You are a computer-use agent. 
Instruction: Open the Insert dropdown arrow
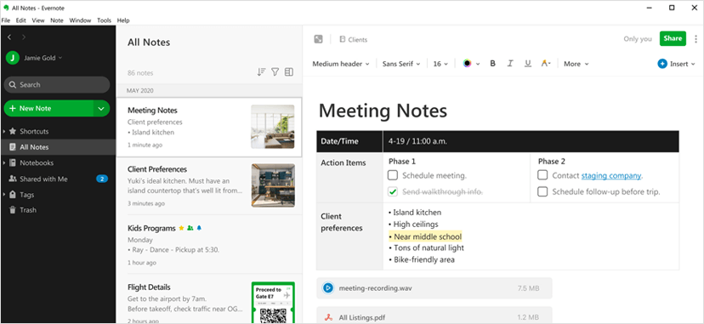point(692,64)
